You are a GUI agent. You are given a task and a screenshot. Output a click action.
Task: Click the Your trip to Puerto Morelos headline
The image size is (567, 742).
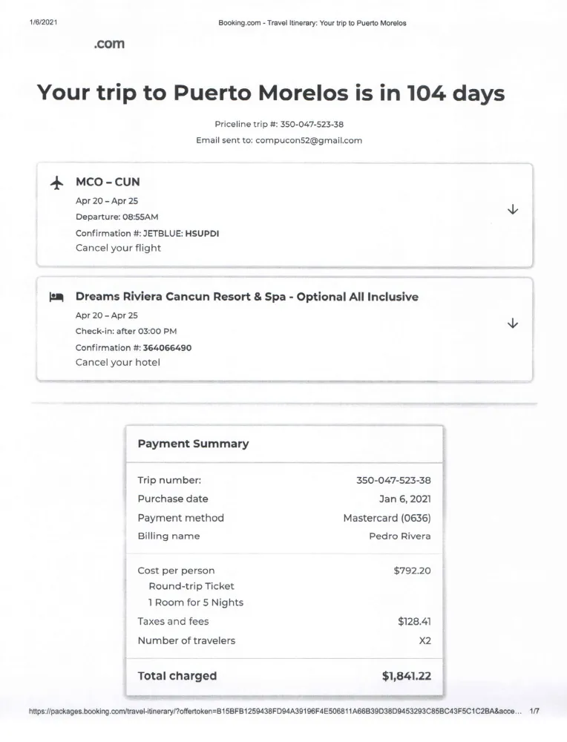point(271,93)
